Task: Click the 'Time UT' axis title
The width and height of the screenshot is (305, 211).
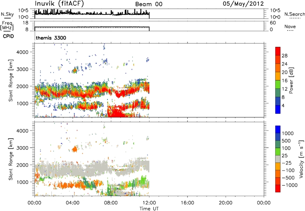Action: (149, 209)
